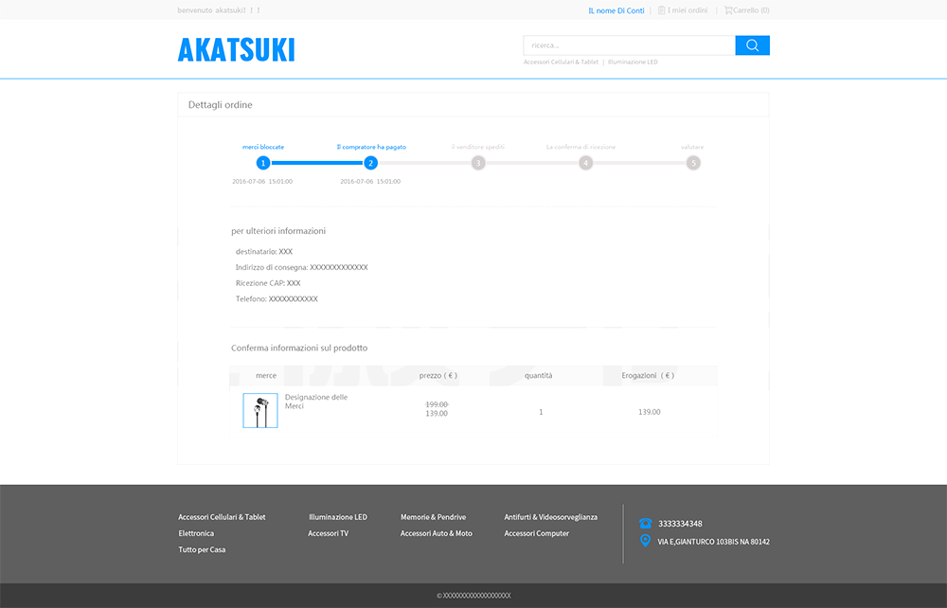Select step 5 valutare marker
The height and width of the screenshot is (608, 947).
tap(693, 163)
